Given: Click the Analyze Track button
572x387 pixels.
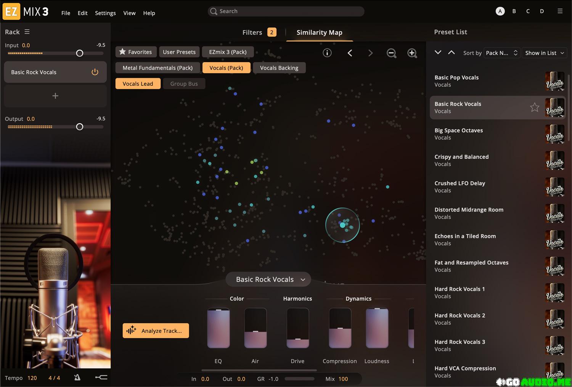Looking at the screenshot, I should click(x=156, y=331).
